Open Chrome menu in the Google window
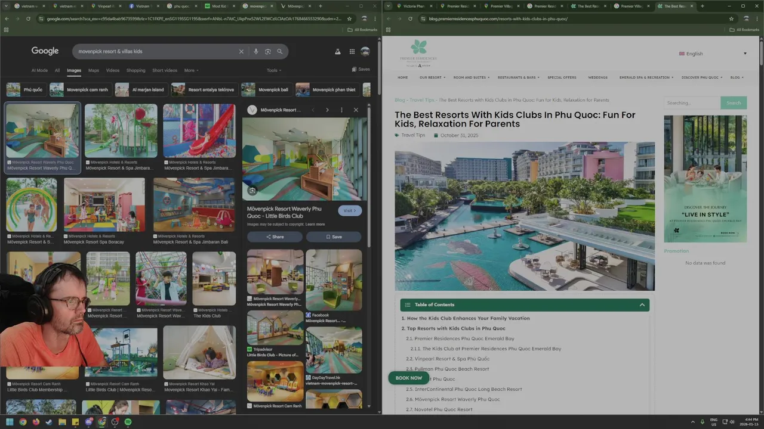Image resolution: width=764 pixels, height=429 pixels. pyautogui.click(x=377, y=18)
